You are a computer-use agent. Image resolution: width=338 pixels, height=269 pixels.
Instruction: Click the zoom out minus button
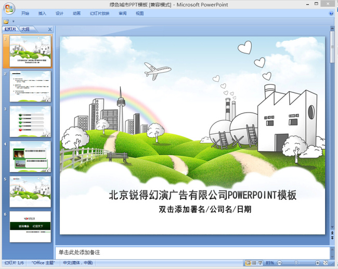(x=279, y=263)
